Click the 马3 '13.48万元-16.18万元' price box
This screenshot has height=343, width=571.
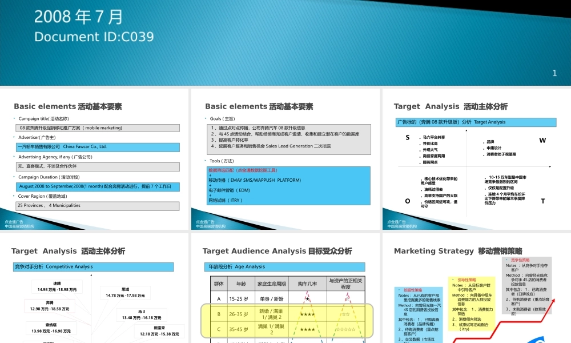tap(142, 314)
